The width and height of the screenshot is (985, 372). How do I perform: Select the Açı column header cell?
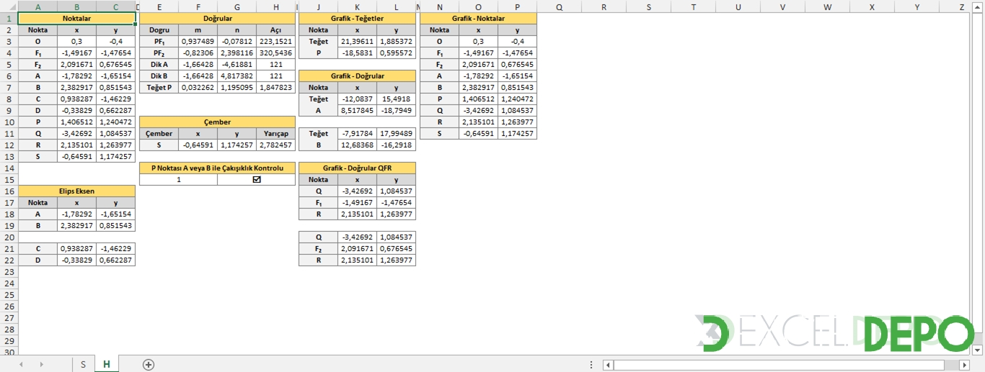point(275,30)
